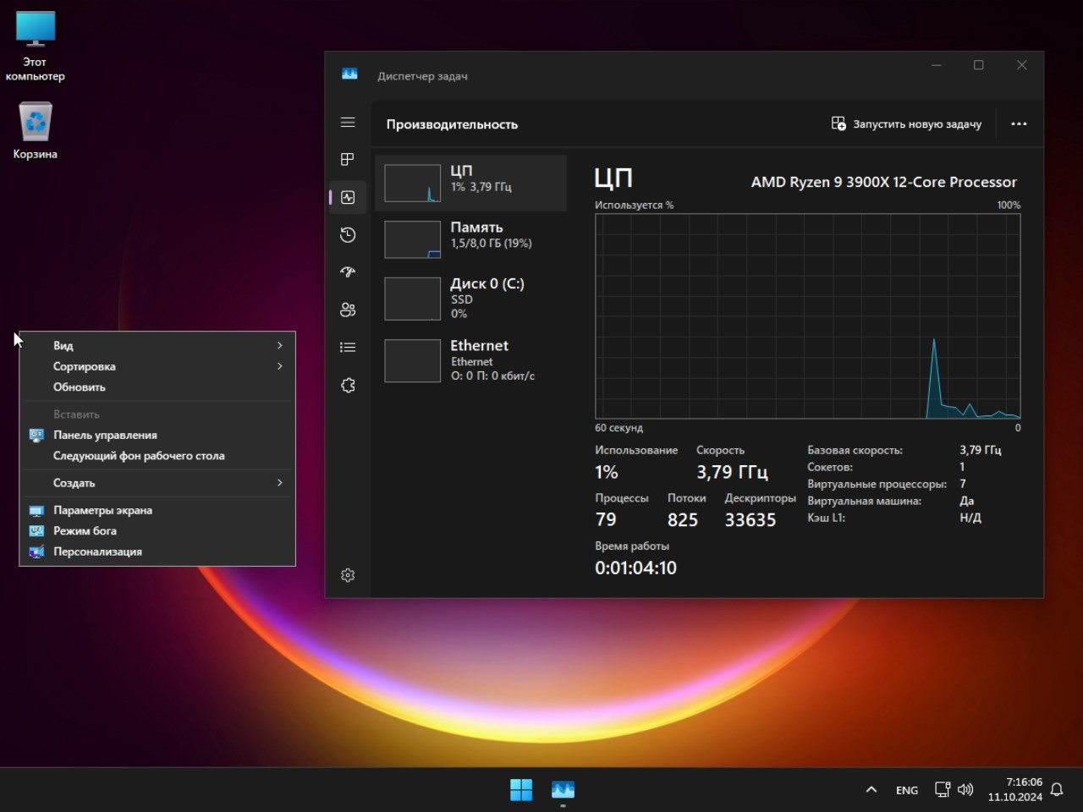Select the Память performance thumbnail
This screenshot has width=1083, height=812.
click(x=470, y=239)
